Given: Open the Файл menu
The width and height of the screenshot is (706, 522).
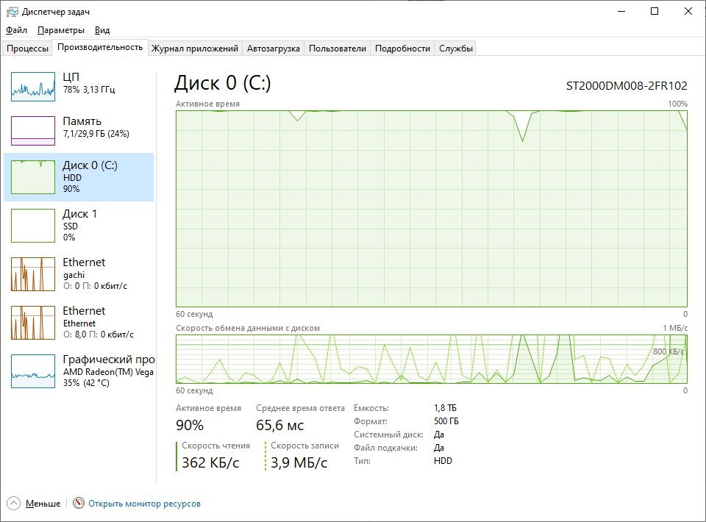Looking at the screenshot, I should tap(16, 30).
